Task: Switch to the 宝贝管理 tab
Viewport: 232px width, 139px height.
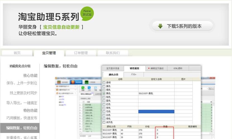Action: [49, 53]
